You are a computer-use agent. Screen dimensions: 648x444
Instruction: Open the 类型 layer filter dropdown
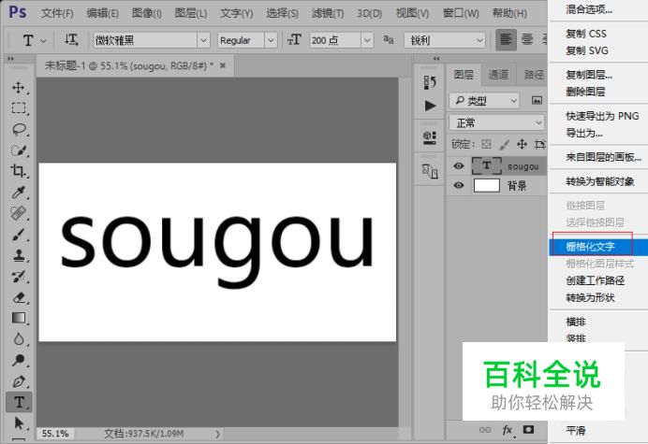click(483, 100)
